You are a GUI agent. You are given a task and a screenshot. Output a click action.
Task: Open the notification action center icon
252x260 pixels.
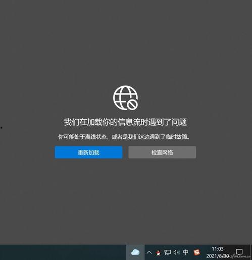tap(239, 252)
